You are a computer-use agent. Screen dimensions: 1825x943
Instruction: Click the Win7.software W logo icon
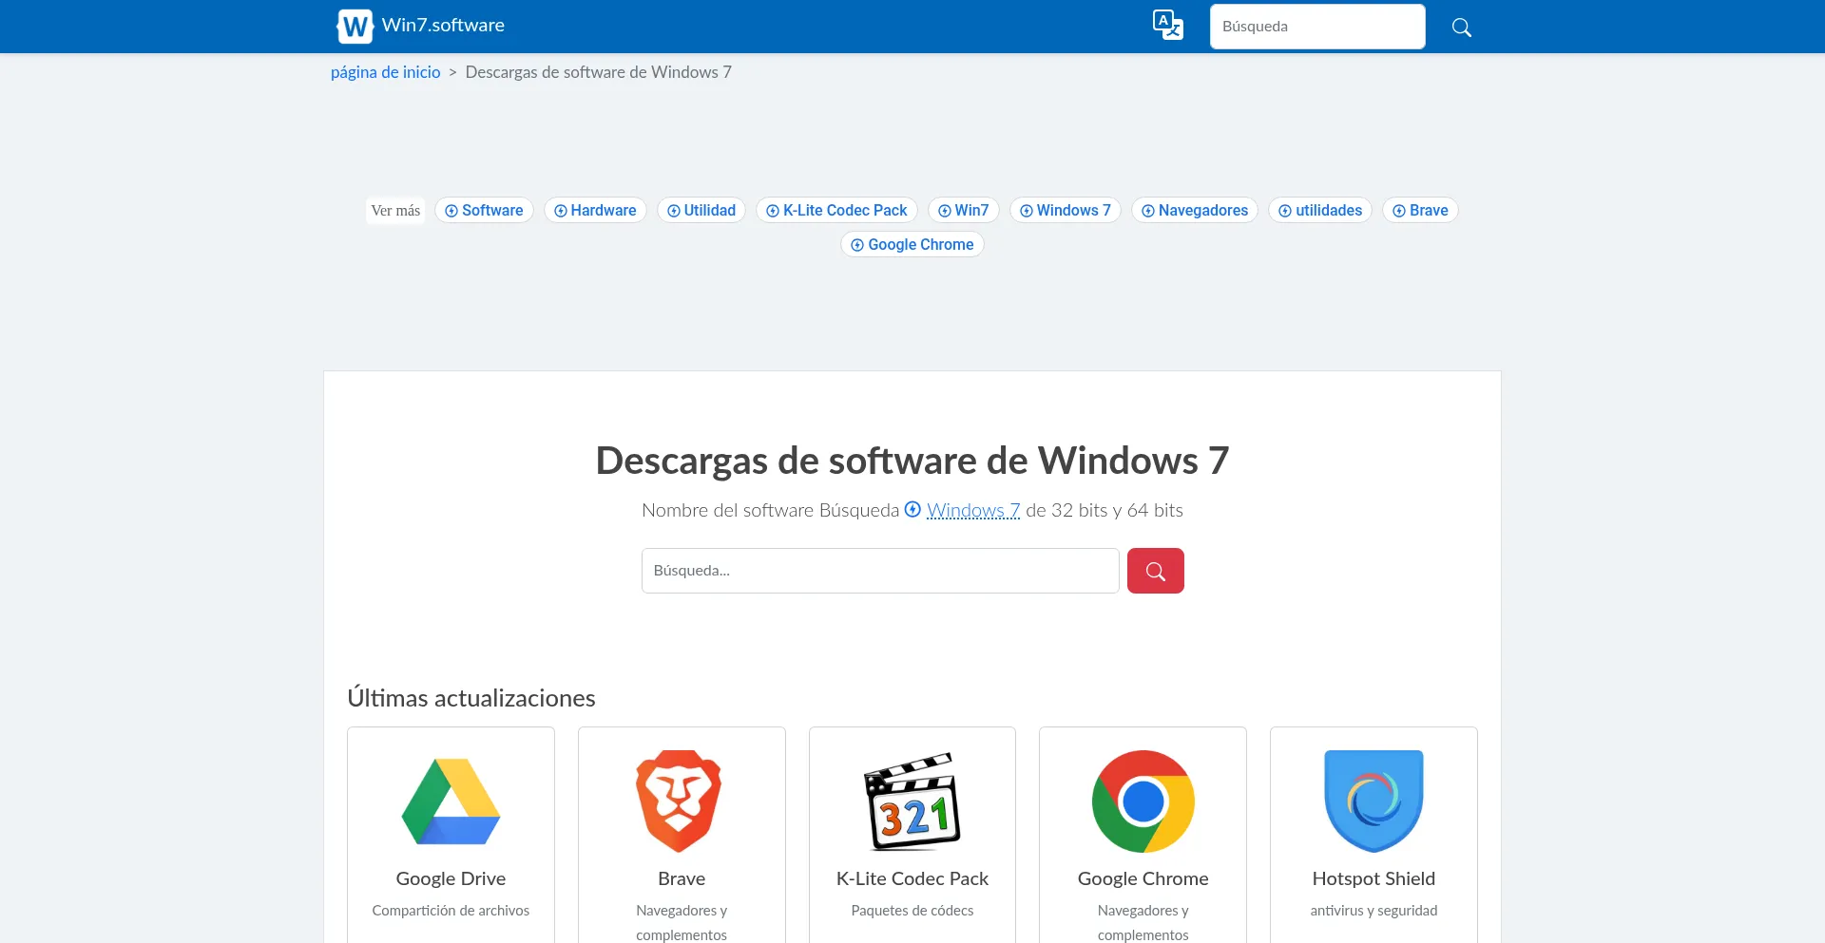355,27
